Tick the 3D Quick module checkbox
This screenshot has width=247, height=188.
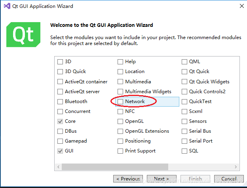(x=60, y=71)
